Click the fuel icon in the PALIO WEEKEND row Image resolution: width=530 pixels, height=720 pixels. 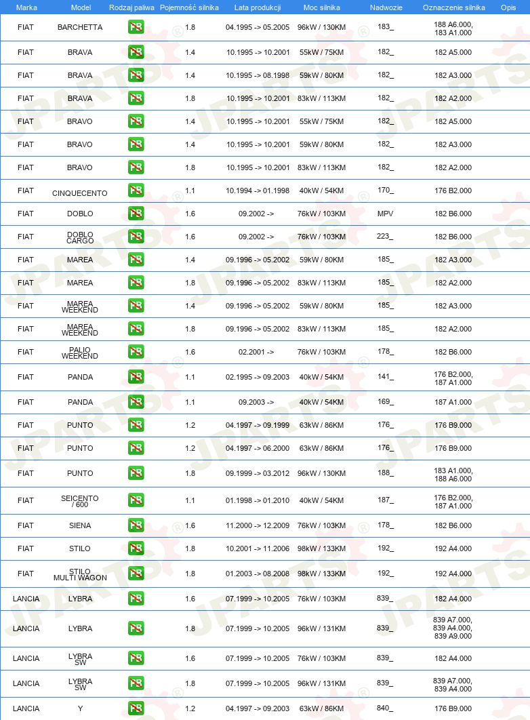click(x=136, y=352)
